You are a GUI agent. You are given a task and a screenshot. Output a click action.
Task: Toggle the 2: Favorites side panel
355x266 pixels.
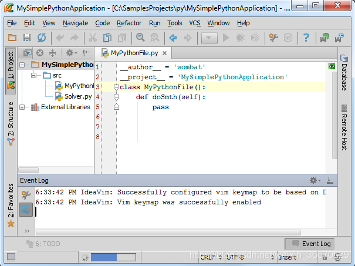tap(11, 206)
